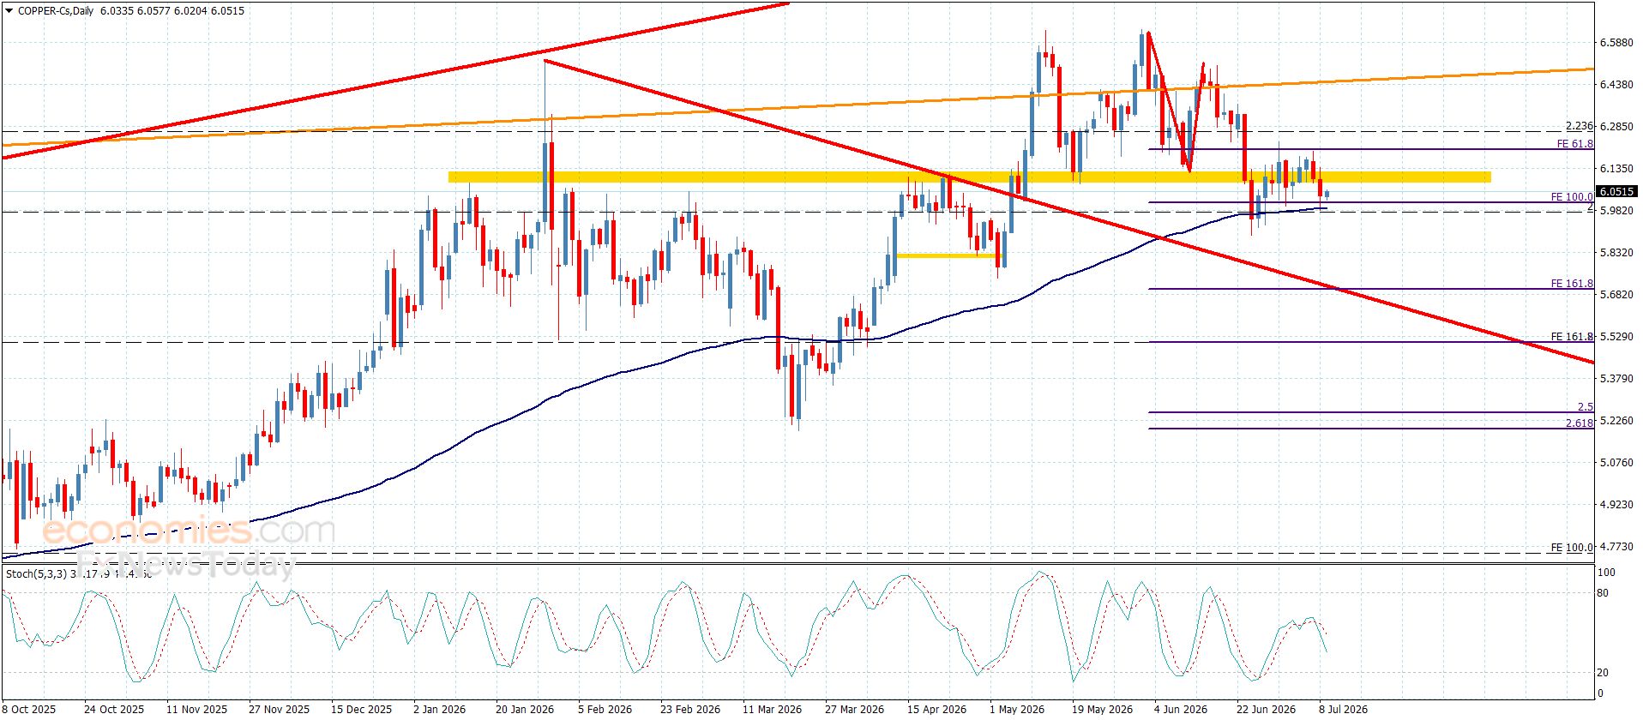Click the 8 Oct 2025 date label
The image size is (1643, 720).
click(30, 709)
